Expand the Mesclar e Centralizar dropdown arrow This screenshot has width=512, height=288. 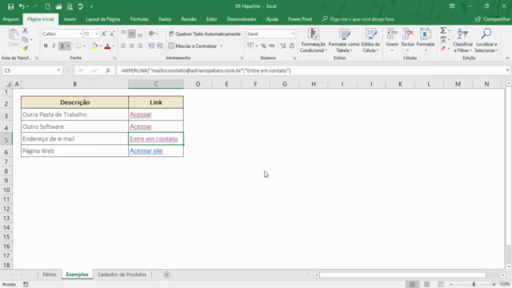point(222,46)
